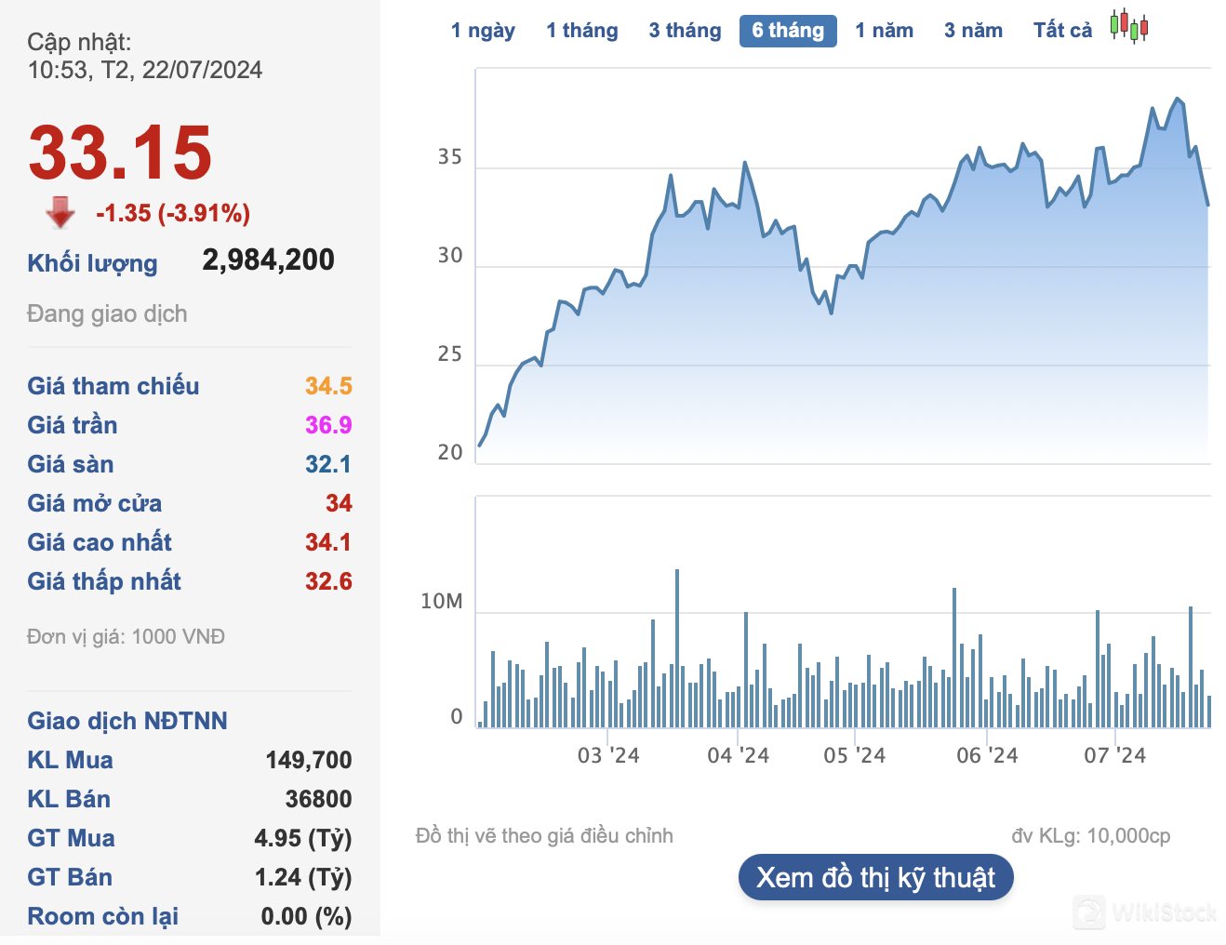Click the 06 '24 axis marker

(x=987, y=755)
